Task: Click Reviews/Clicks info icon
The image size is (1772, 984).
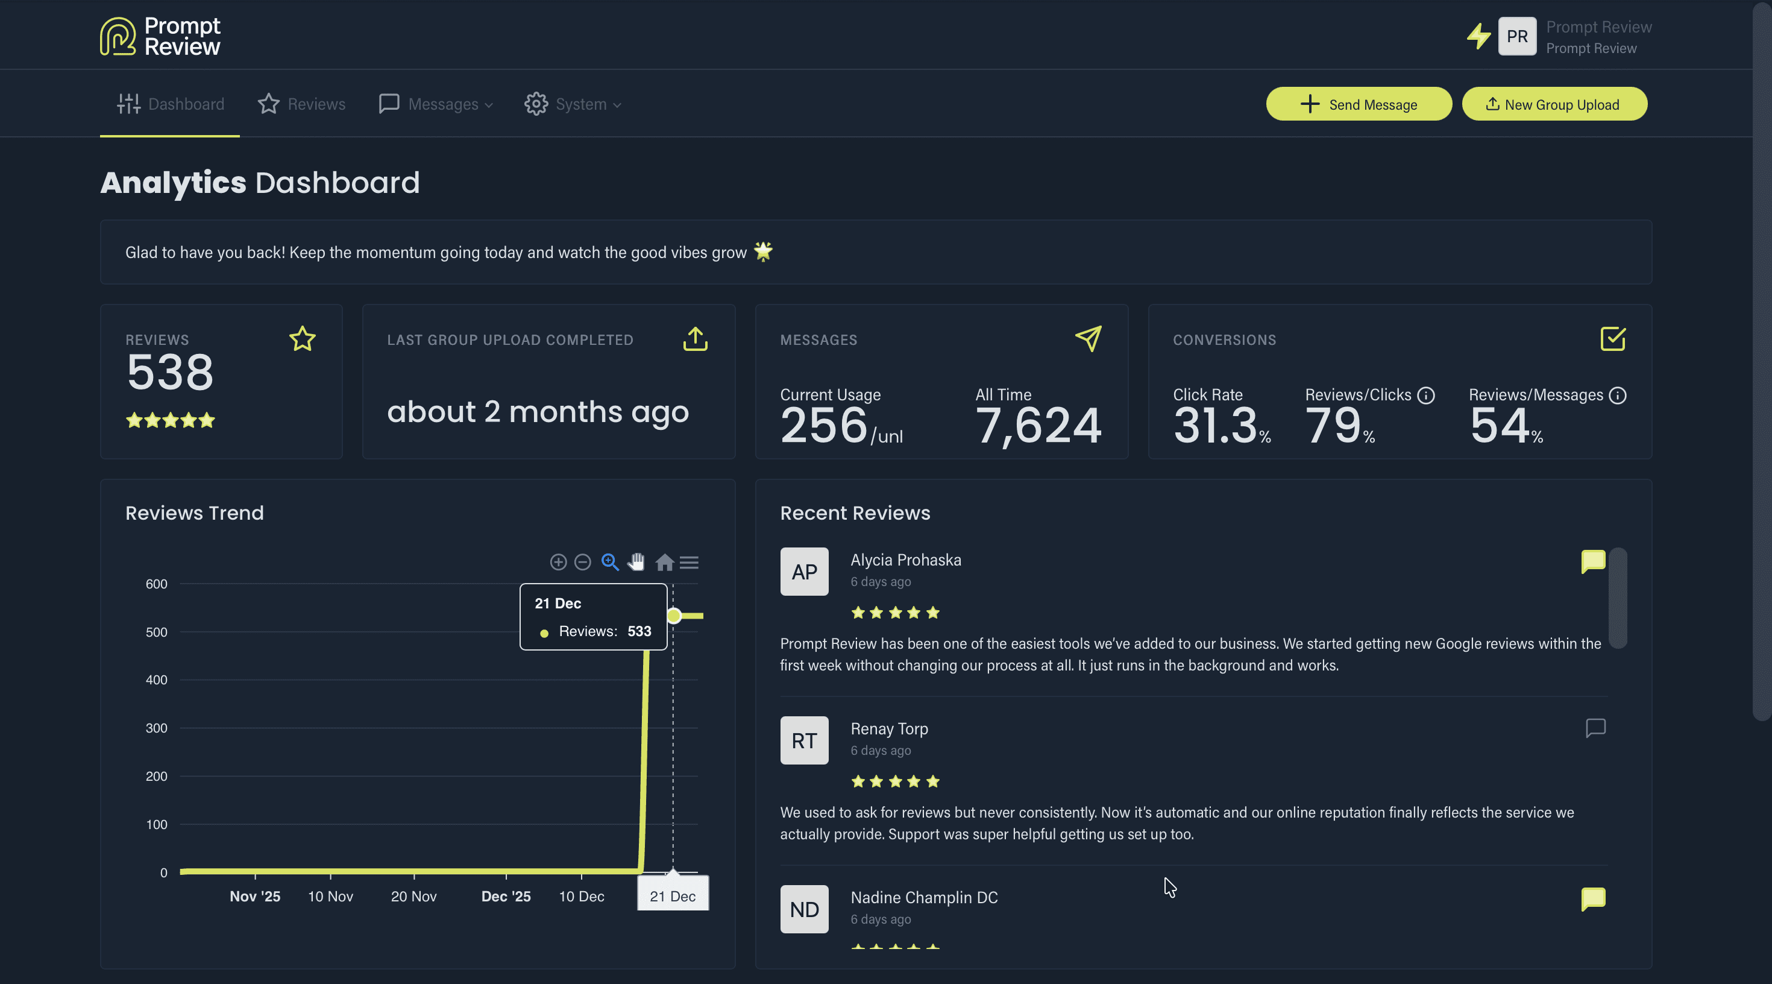Action: point(1426,395)
